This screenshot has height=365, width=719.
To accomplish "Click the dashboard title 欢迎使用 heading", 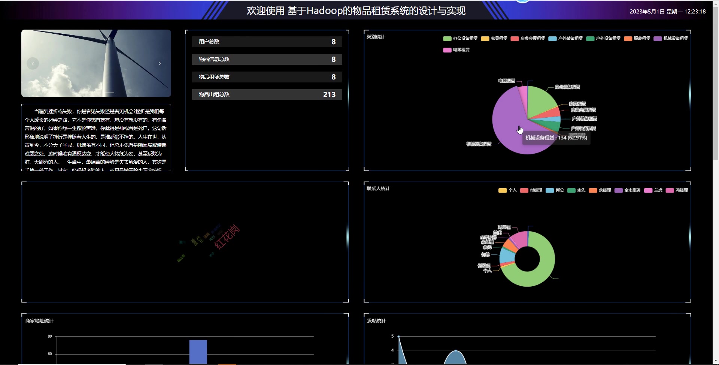I will pos(356,10).
